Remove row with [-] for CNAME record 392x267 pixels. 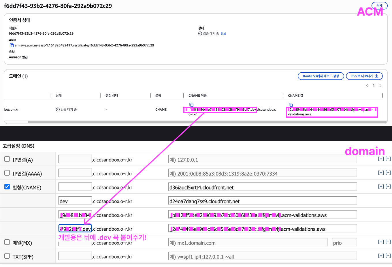(388, 187)
